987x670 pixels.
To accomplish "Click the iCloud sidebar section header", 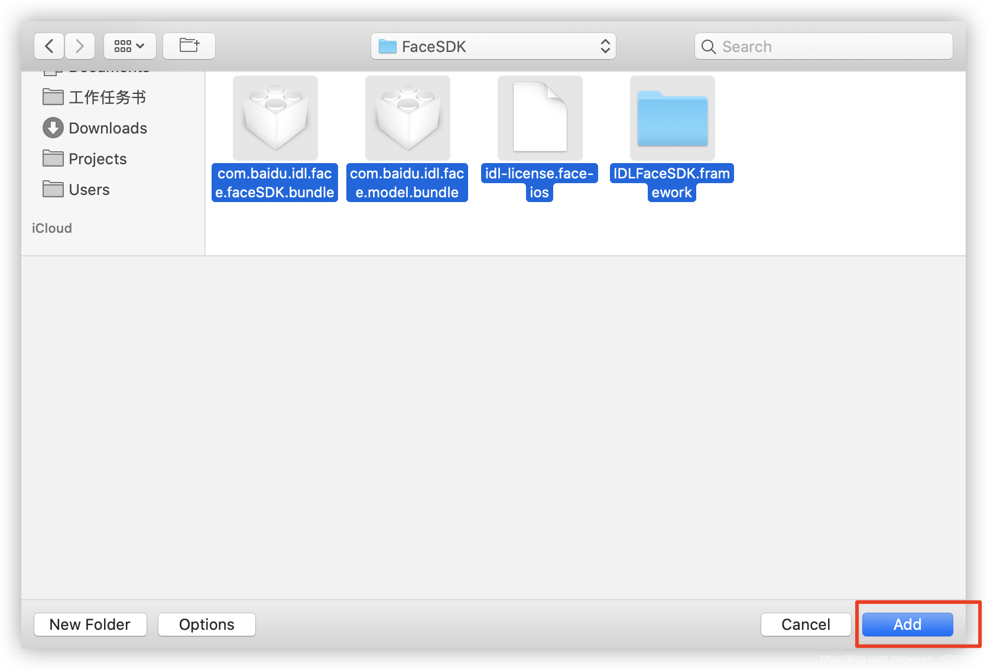I will point(52,228).
